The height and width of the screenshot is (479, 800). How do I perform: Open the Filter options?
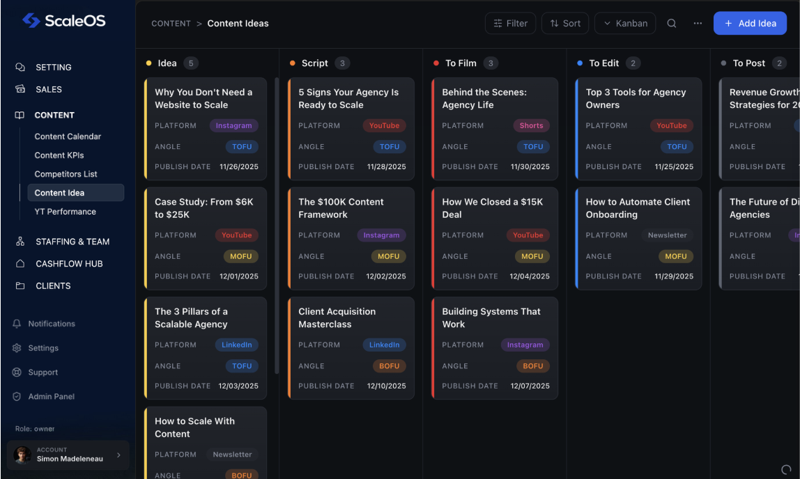510,23
